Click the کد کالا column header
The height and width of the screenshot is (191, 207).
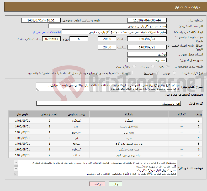(181, 114)
